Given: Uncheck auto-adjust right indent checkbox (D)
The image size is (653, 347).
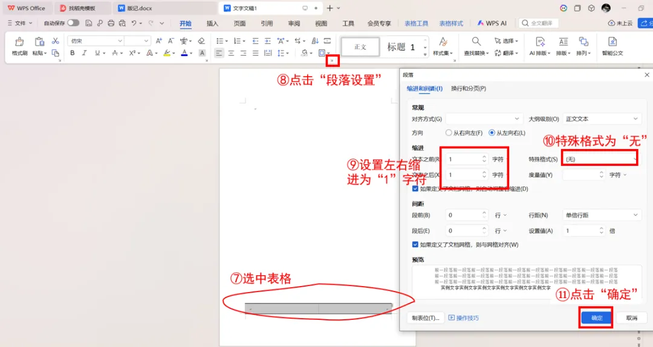Looking at the screenshot, I should (x=415, y=189).
